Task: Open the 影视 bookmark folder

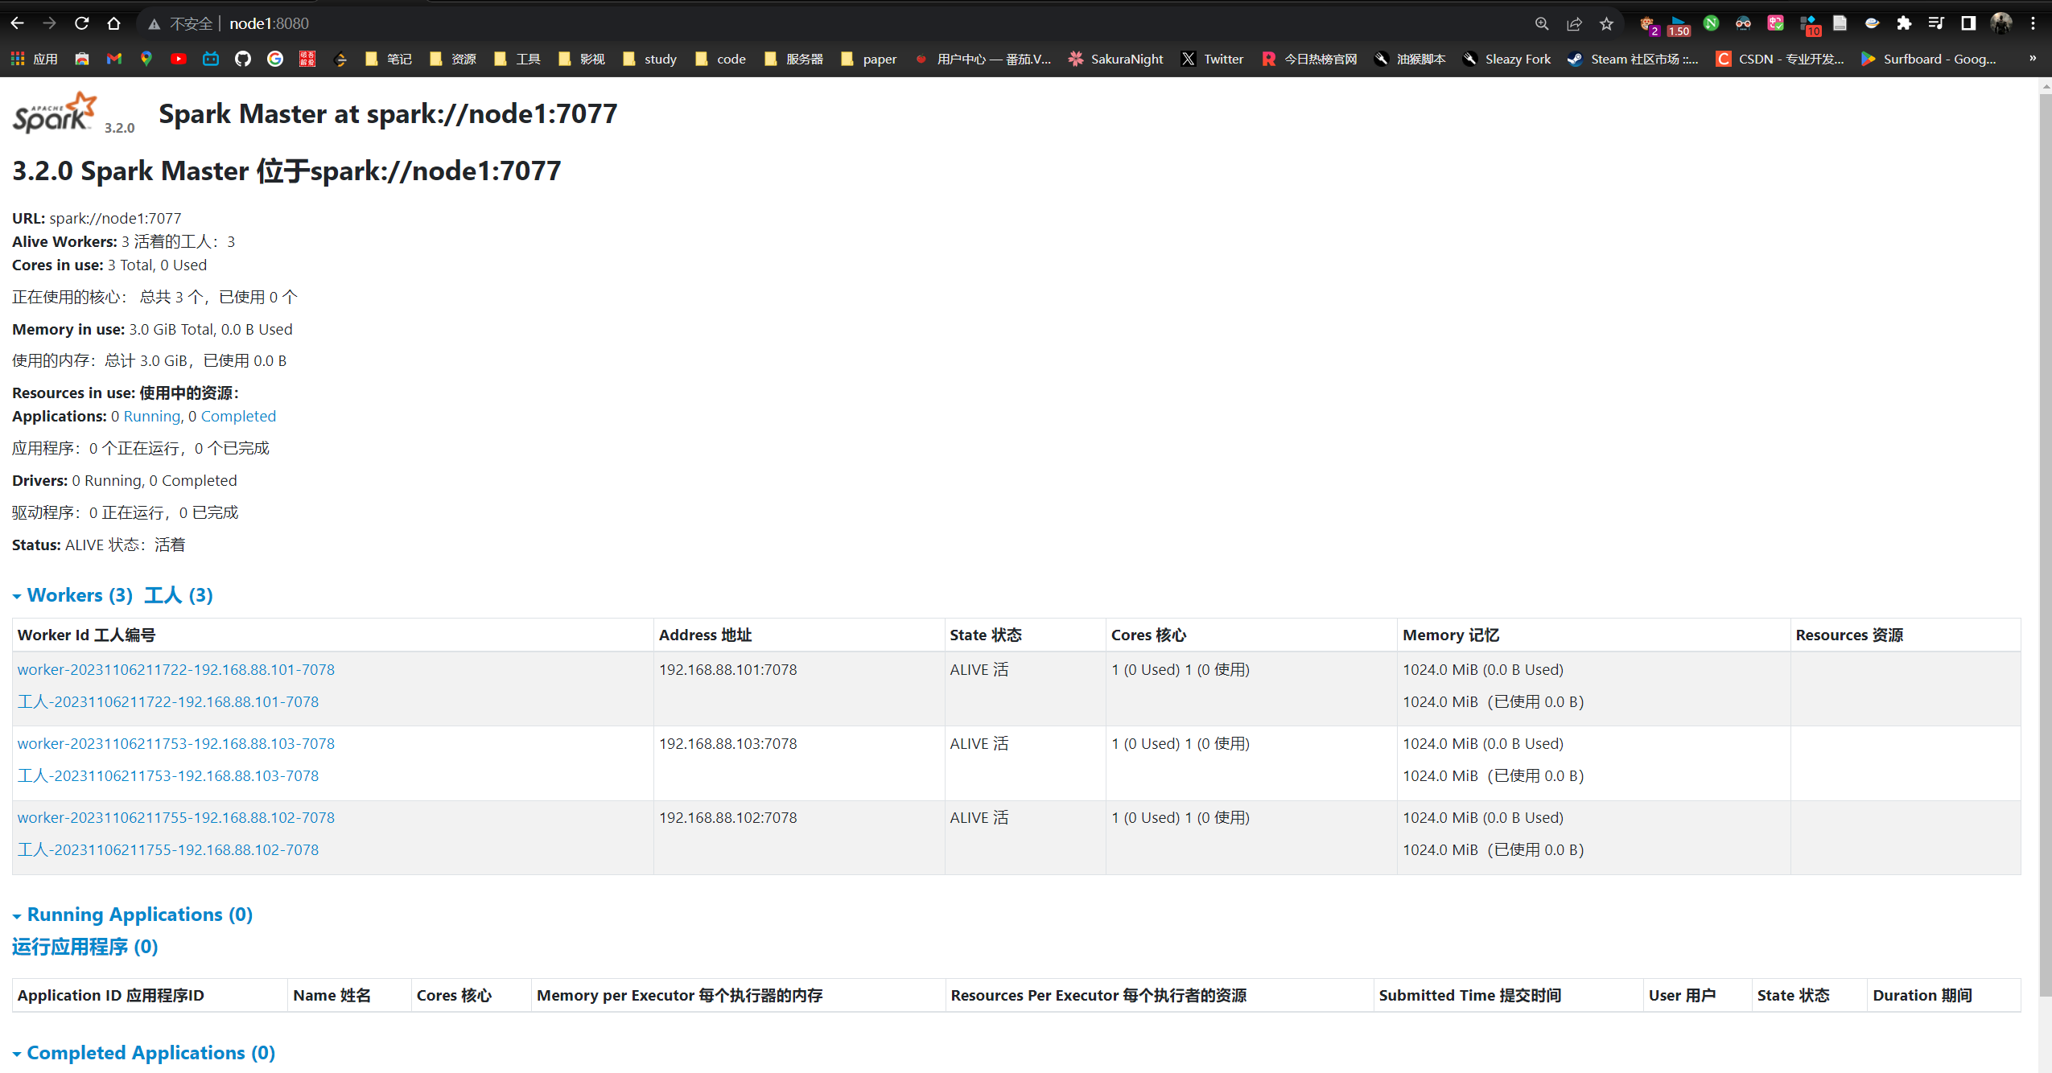Action: coord(582,59)
